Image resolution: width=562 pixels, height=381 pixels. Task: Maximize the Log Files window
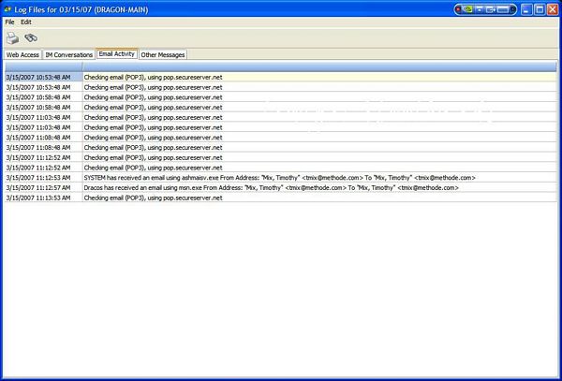(538, 7)
